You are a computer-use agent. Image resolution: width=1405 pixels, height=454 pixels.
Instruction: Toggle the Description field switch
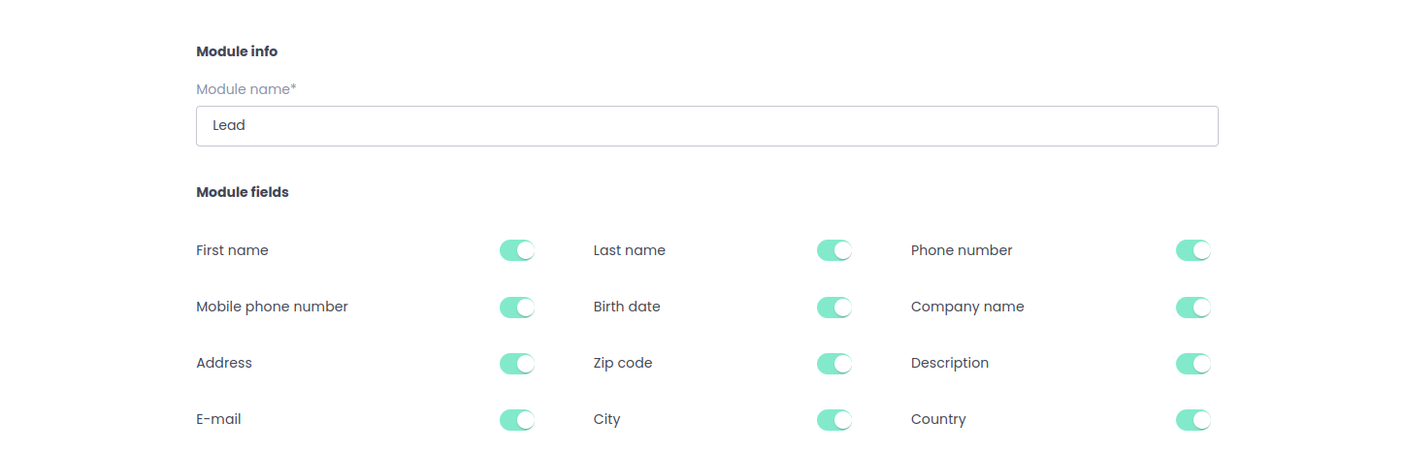1193,364
